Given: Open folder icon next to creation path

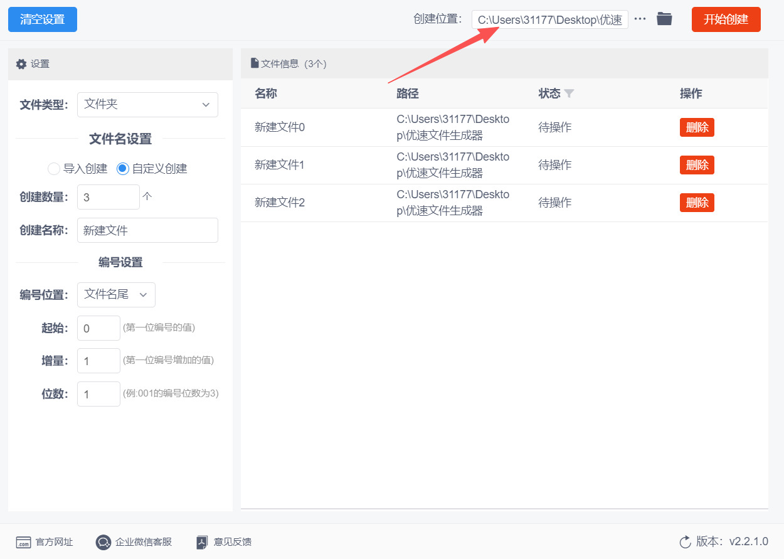Looking at the screenshot, I should pyautogui.click(x=664, y=19).
